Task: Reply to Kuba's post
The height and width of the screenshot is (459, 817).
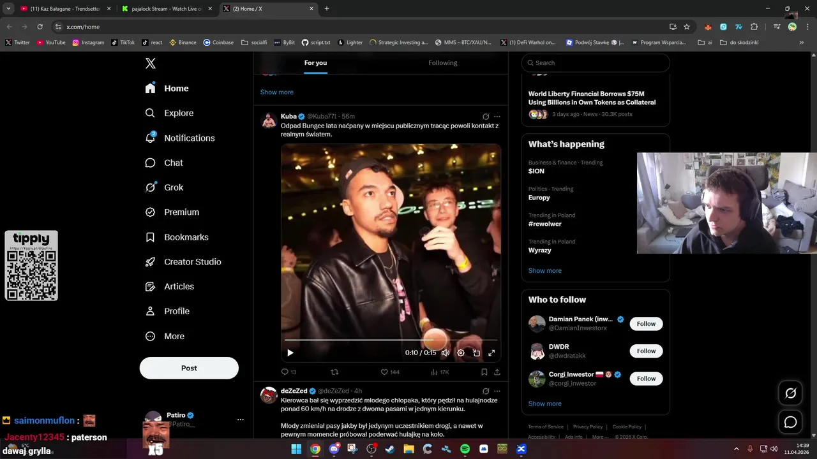Action: (x=289, y=372)
